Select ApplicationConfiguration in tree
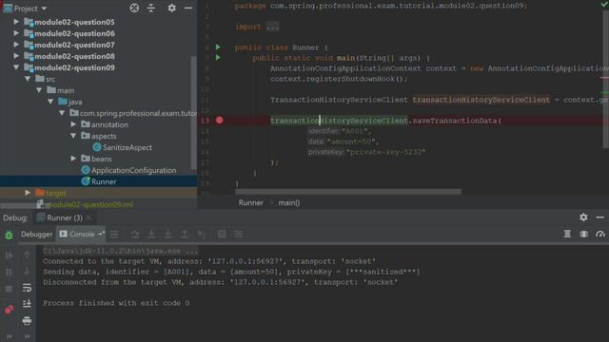 128,170
